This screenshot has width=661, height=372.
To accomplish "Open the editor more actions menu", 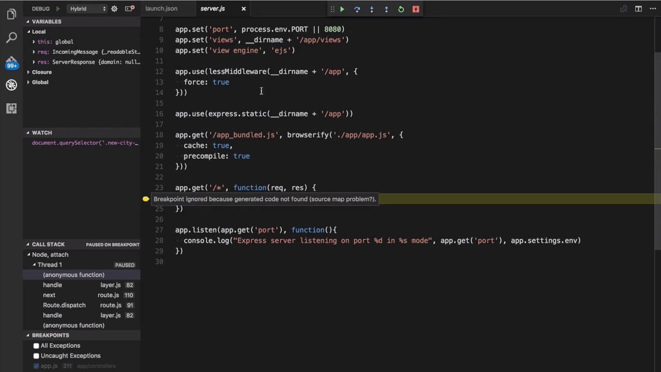I will [x=652, y=9].
